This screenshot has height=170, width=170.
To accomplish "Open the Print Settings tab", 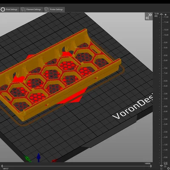I will pyautogui.click(x=9, y=9).
